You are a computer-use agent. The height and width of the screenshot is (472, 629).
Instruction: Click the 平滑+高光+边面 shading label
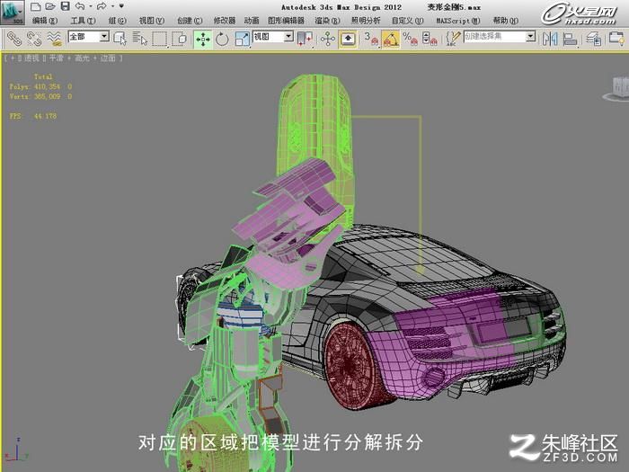pyautogui.click(x=83, y=58)
